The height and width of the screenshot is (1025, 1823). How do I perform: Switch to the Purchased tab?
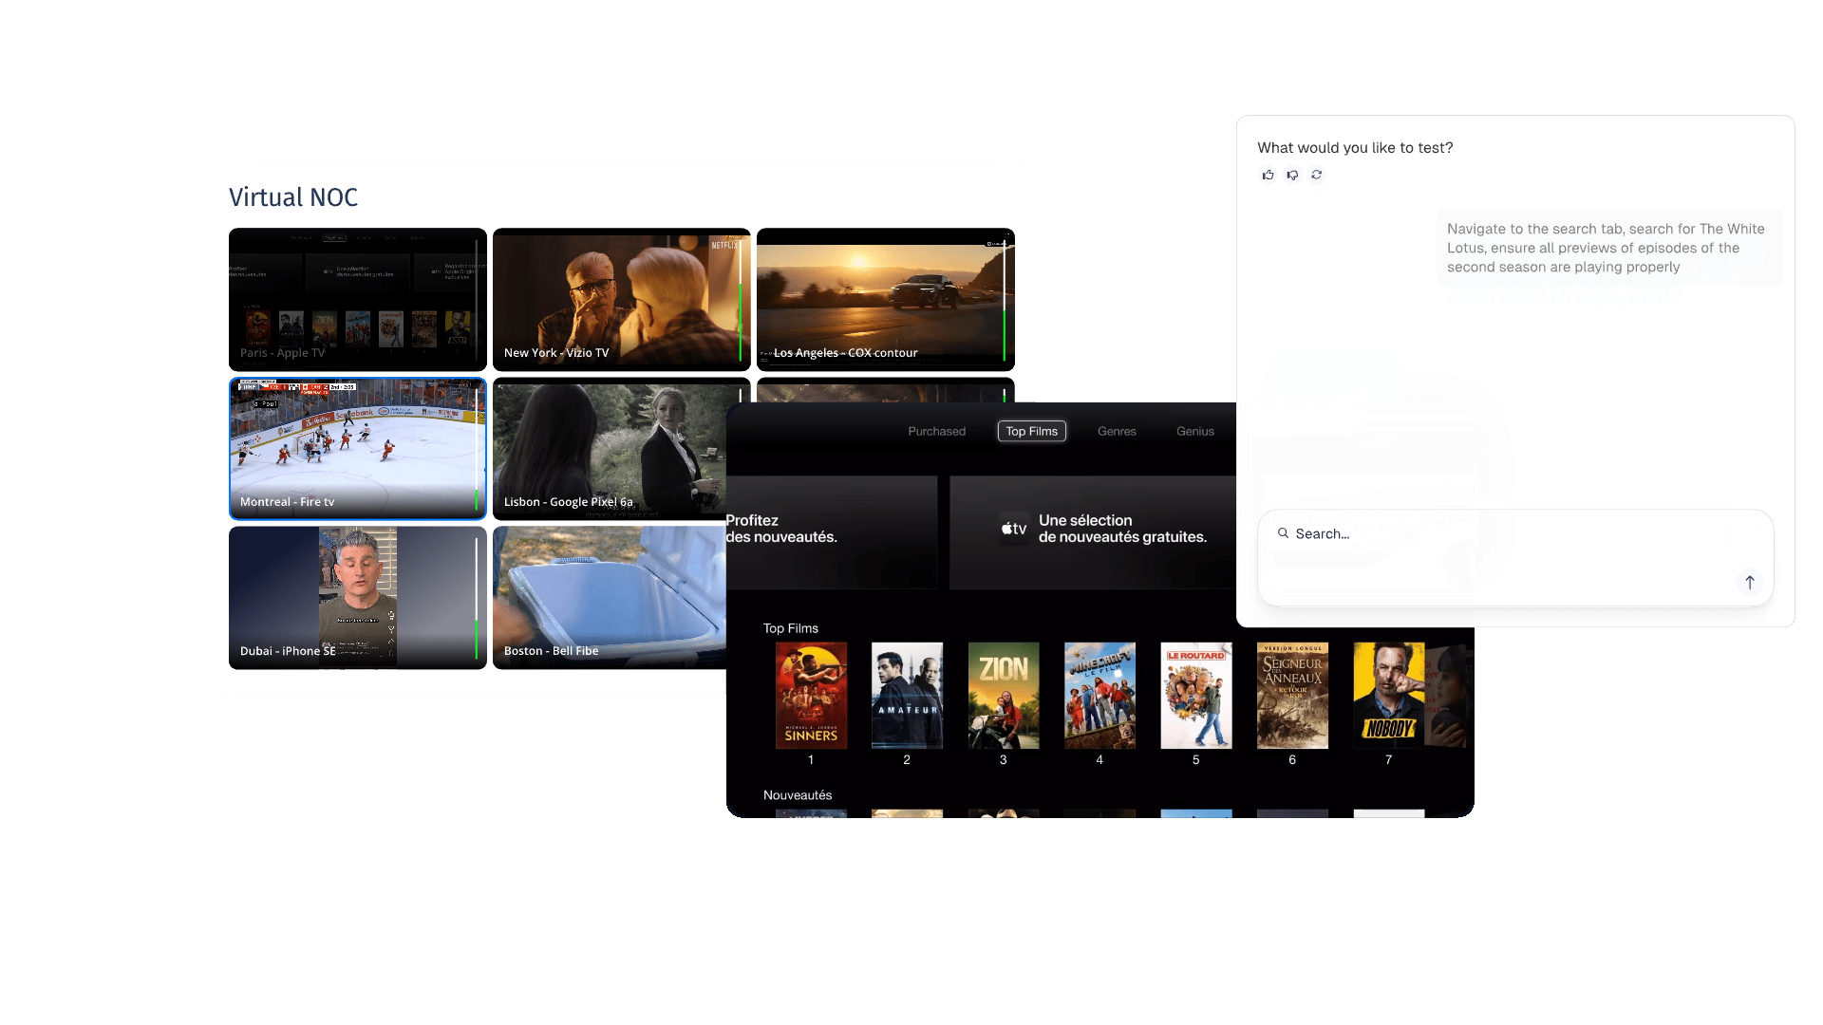coord(936,431)
